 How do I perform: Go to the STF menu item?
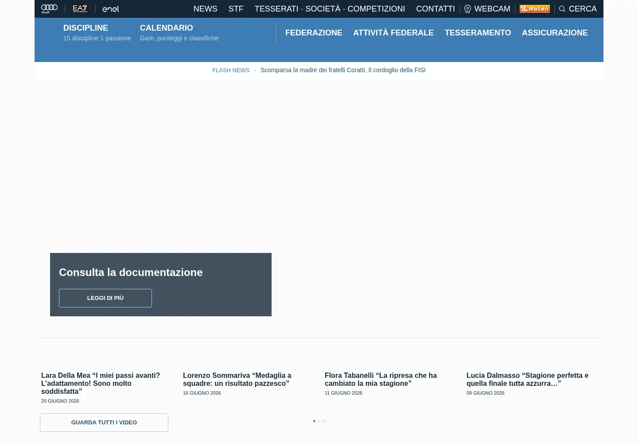pyautogui.click(x=236, y=9)
